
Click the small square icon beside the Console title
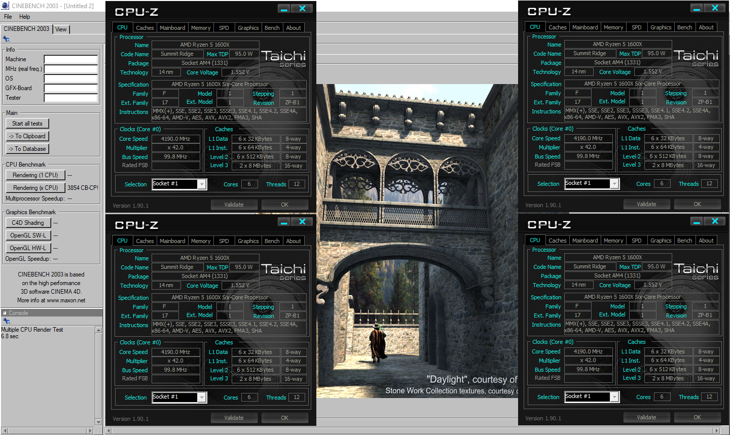click(x=5, y=313)
